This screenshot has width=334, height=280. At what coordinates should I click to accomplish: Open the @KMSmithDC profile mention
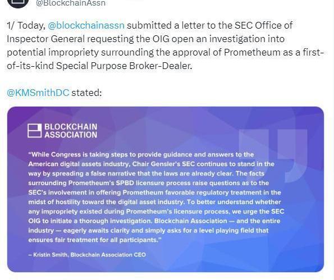[x=38, y=93]
